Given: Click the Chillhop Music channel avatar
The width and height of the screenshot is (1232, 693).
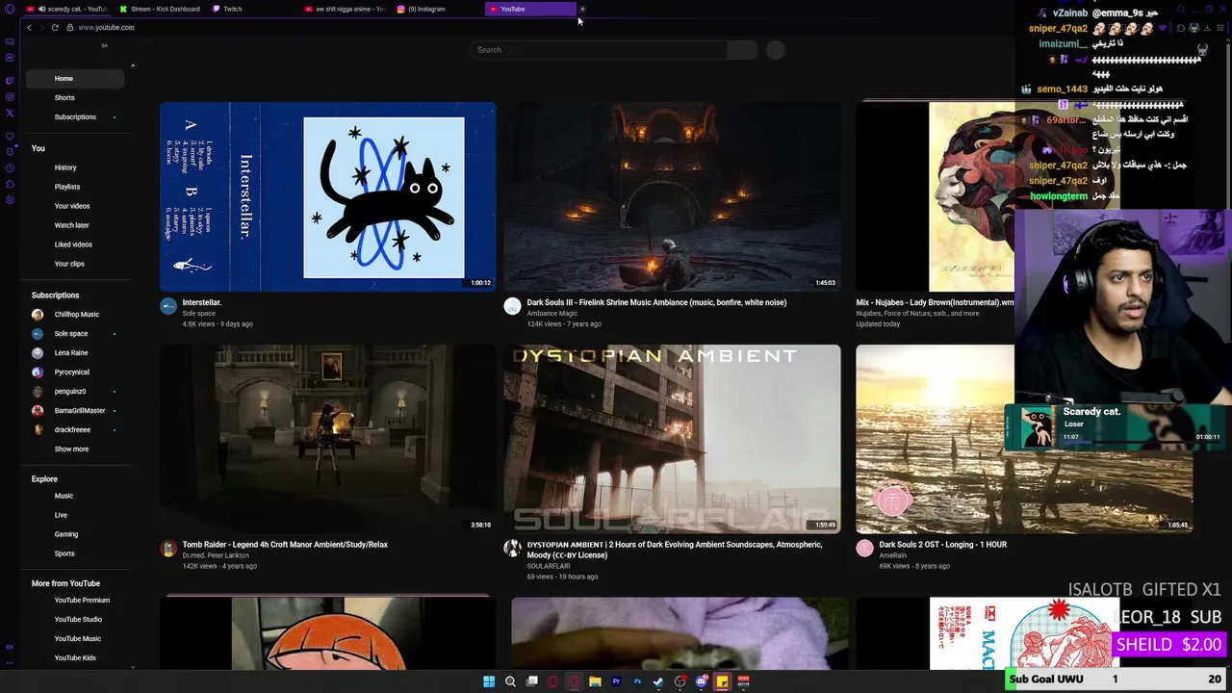Looking at the screenshot, I should click(x=38, y=315).
